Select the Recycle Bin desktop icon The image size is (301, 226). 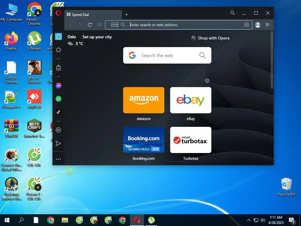click(286, 187)
